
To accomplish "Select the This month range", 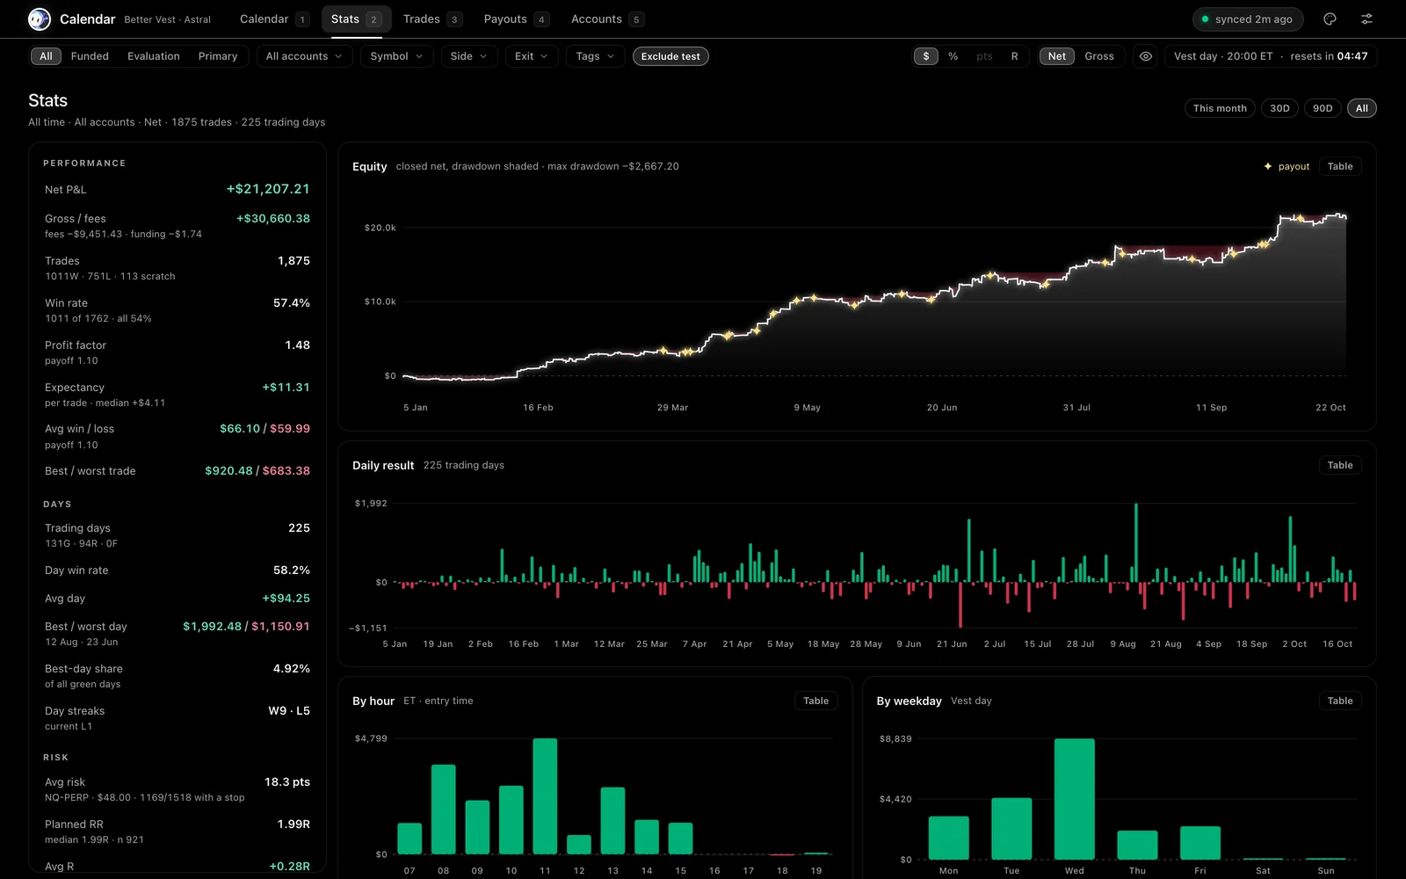I will coord(1220,108).
